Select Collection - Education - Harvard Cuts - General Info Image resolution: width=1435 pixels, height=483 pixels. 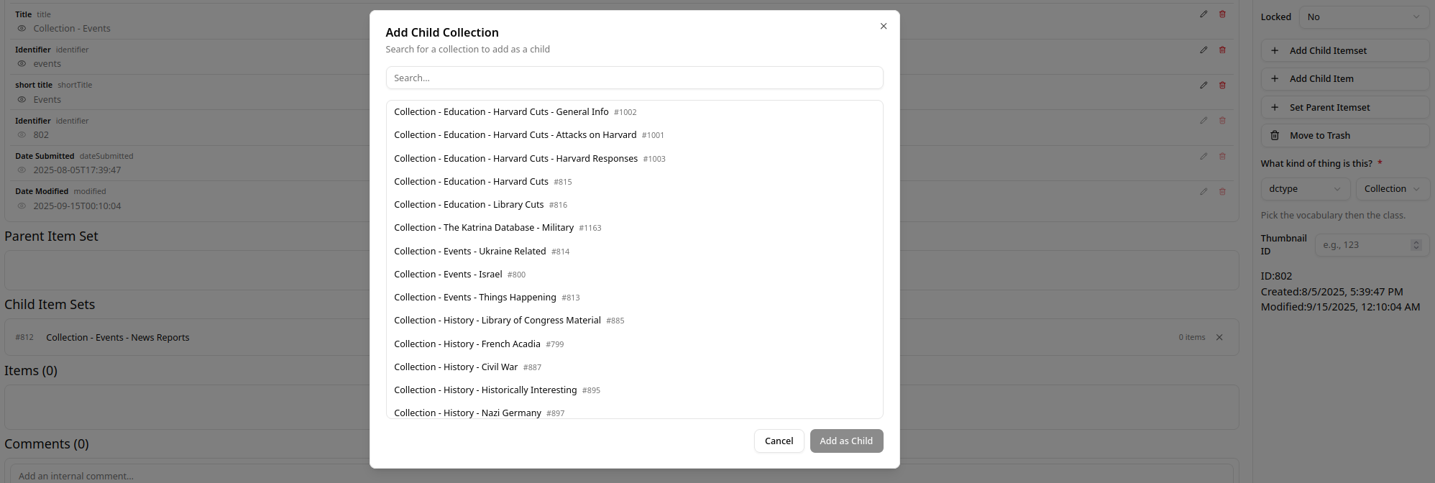[634, 112]
